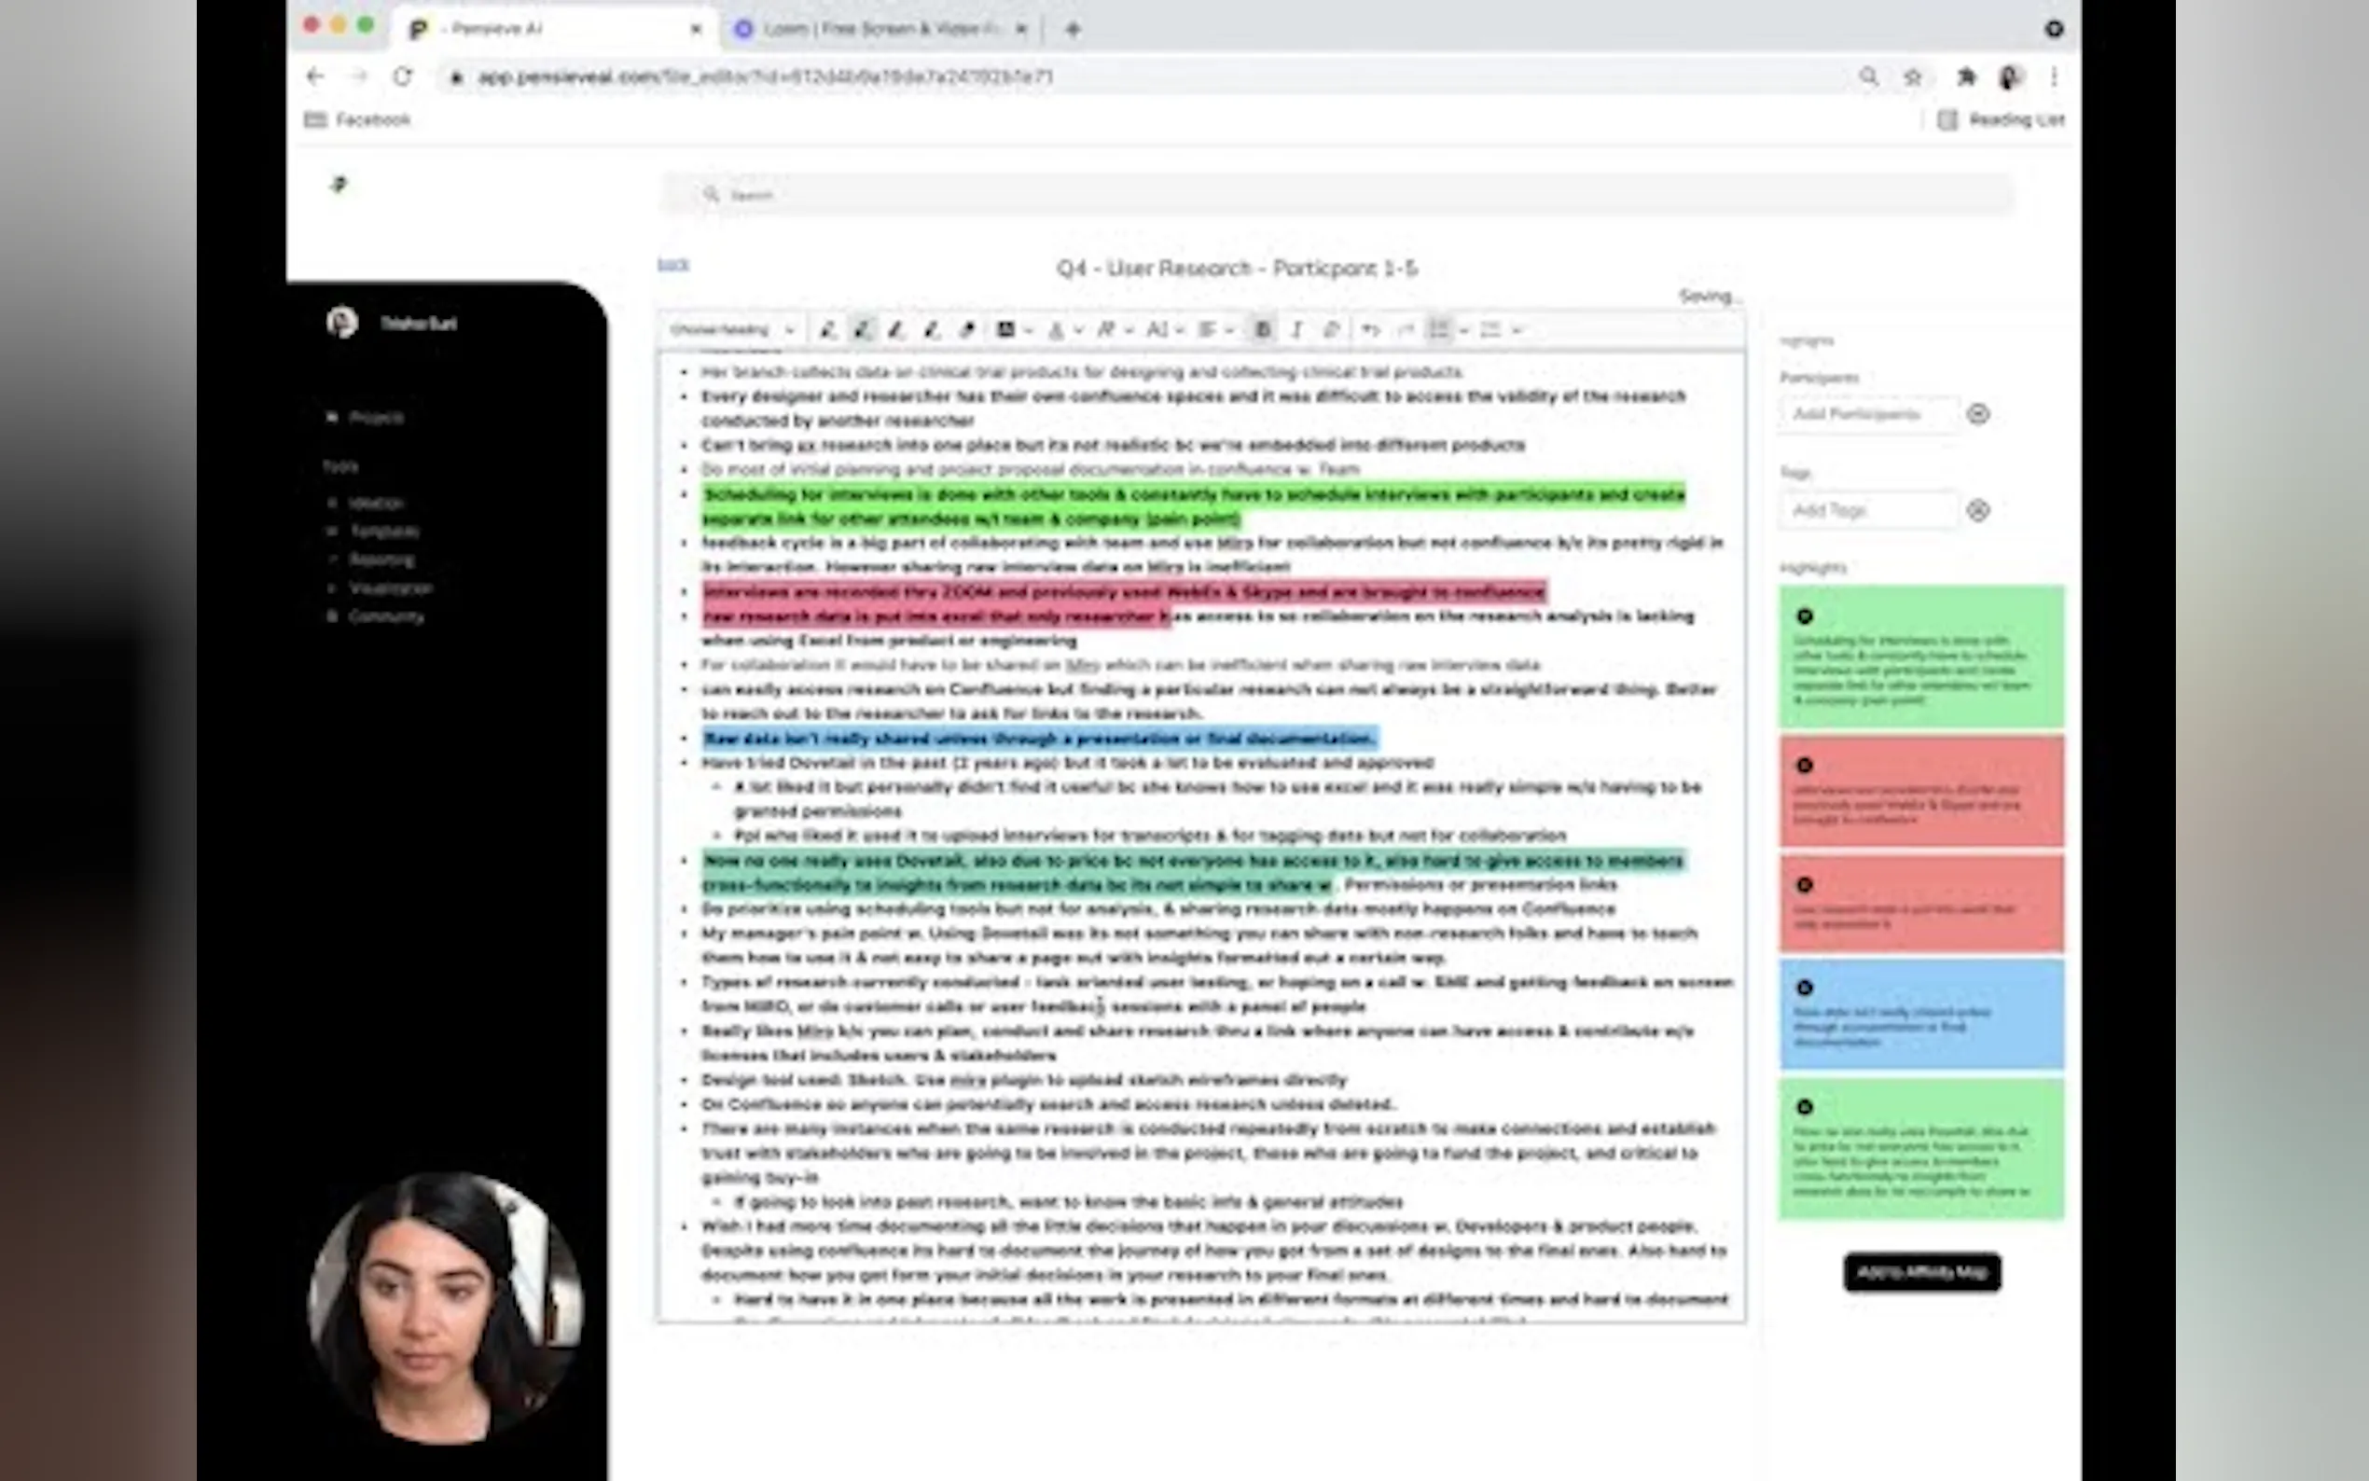Select the remove-highlight eraser tool

click(x=966, y=330)
